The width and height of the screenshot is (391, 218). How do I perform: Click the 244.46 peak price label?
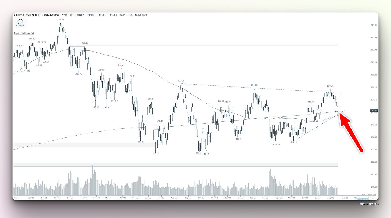[61, 20]
